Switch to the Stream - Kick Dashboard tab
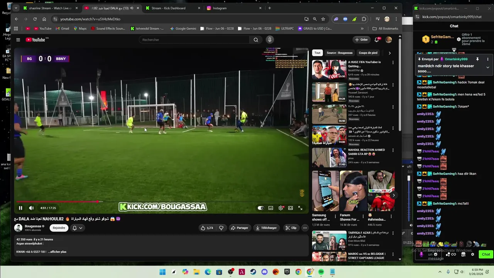Image resolution: width=494 pixels, height=278 pixels. [173, 8]
